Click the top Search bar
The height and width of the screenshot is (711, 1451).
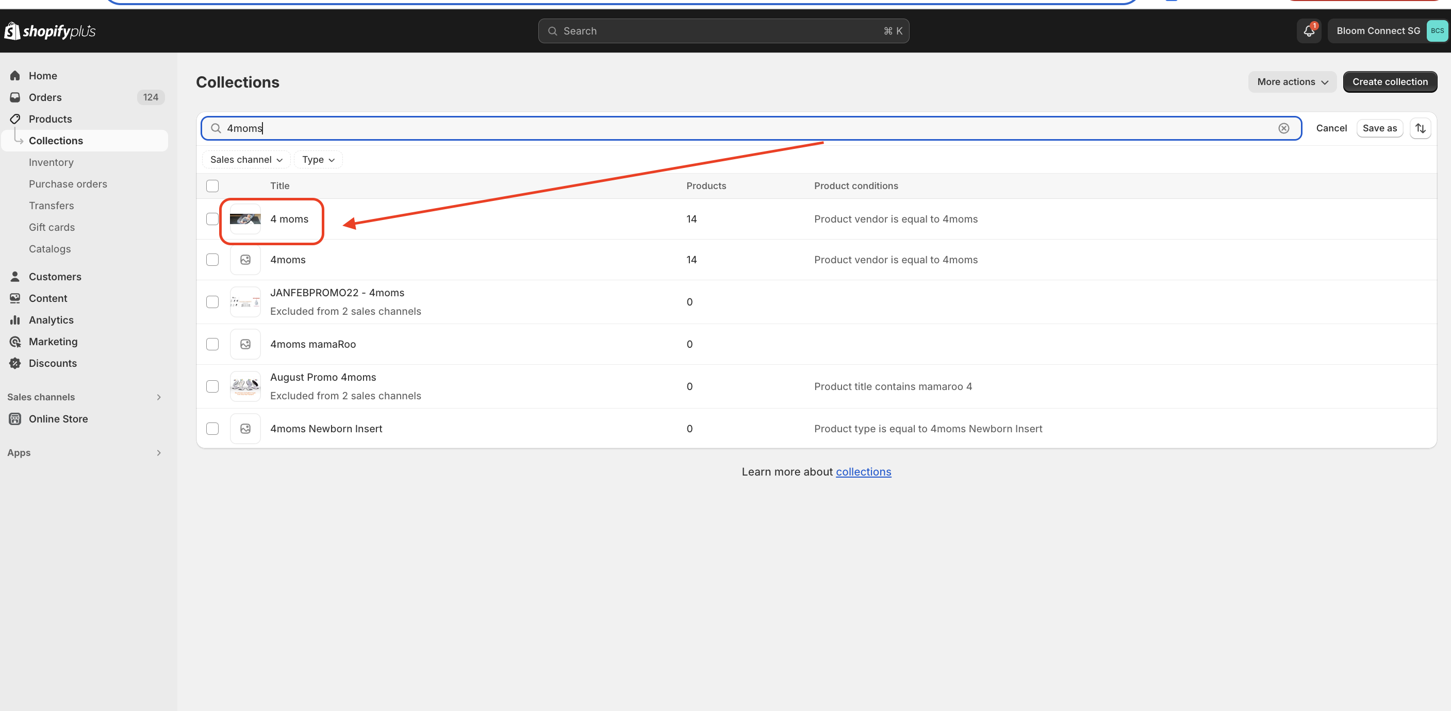(x=723, y=31)
